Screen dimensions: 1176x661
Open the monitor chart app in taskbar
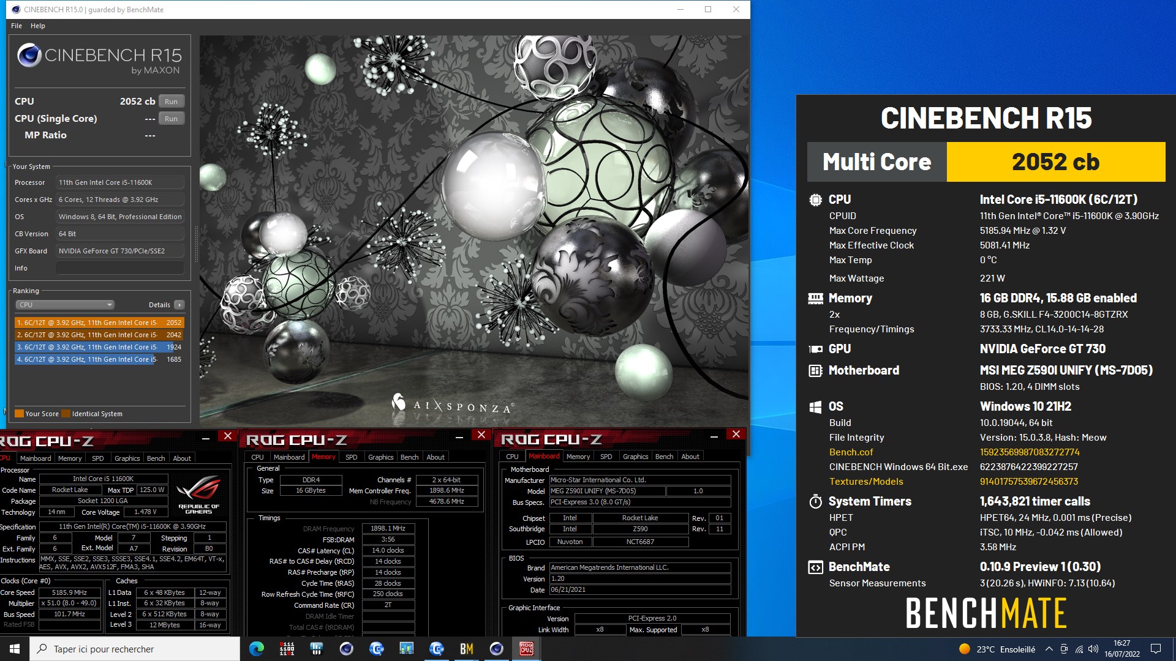[x=406, y=649]
